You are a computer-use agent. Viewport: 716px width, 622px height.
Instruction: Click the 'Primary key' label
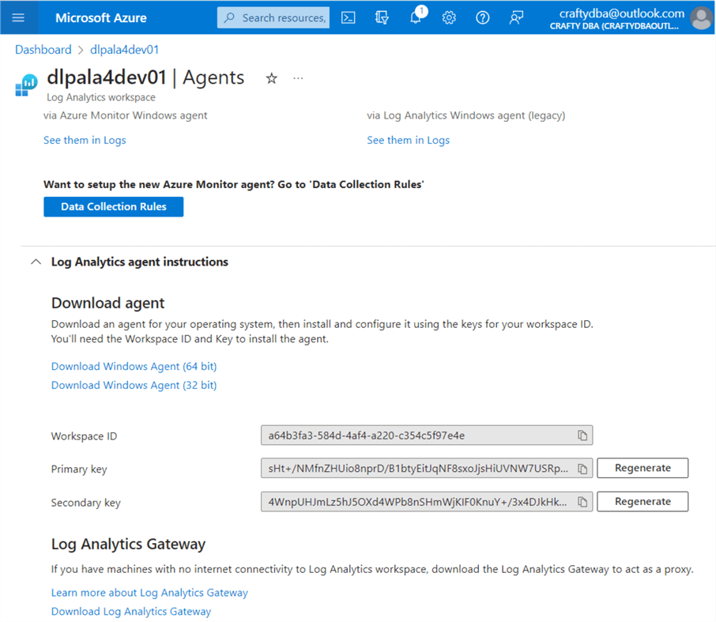79,469
